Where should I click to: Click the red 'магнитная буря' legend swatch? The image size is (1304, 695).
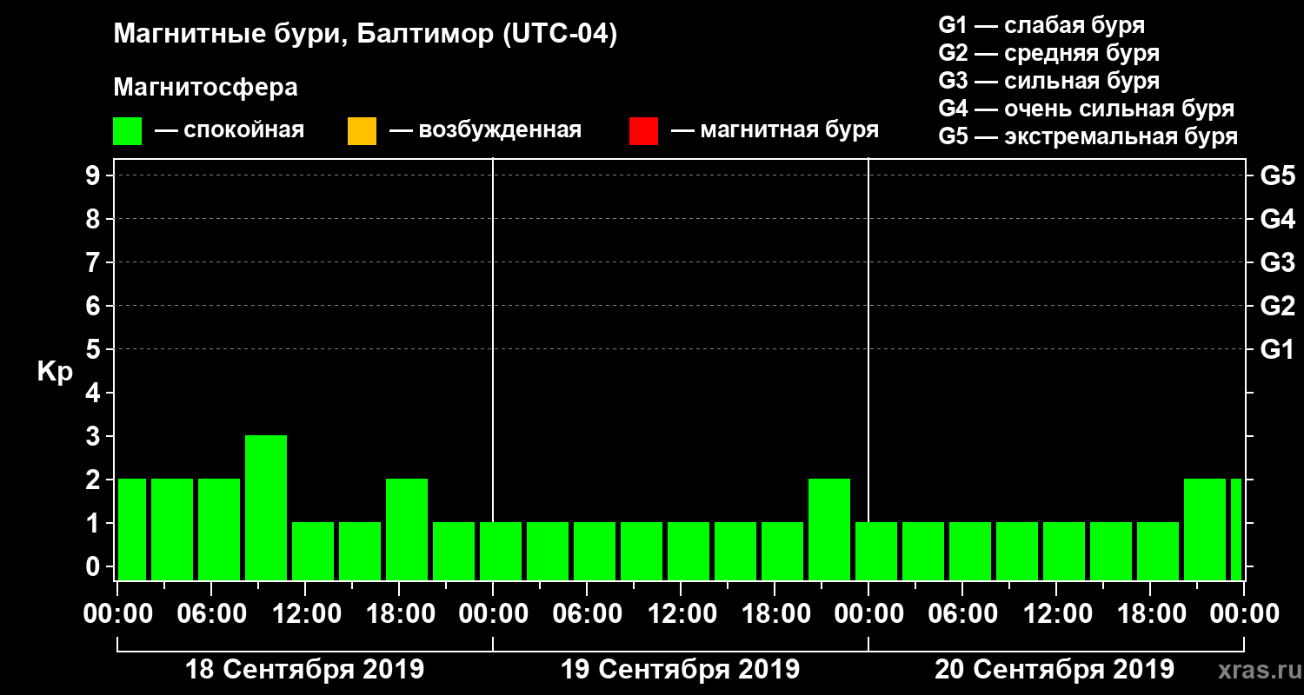(643, 131)
